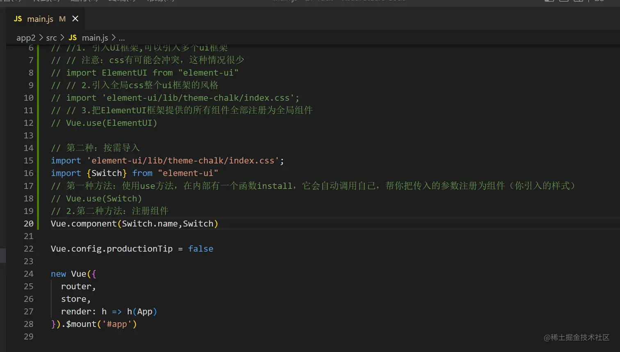This screenshot has height=352, width=620.
Task: Click the 'new Vue({' statement
Action: (73, 274)
